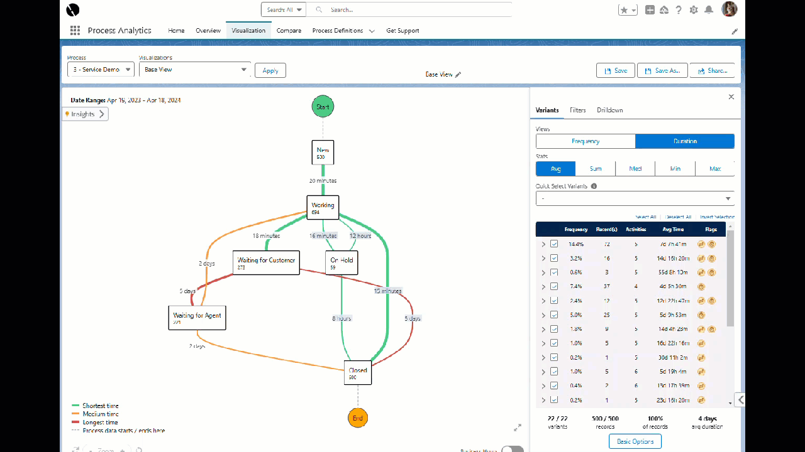The width and height of the screenshot is (805, 452).
Task: Expand the Insights panel
Action: 86,114
